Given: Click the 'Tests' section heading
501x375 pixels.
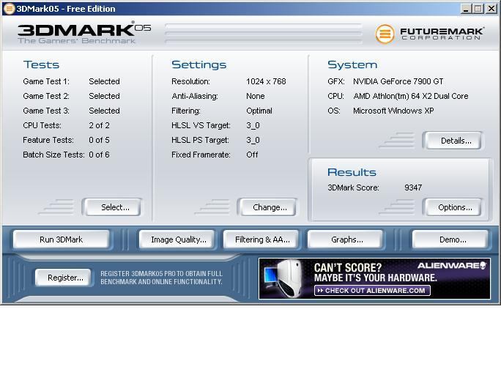Looking at the screenshot, I should 41,65.
